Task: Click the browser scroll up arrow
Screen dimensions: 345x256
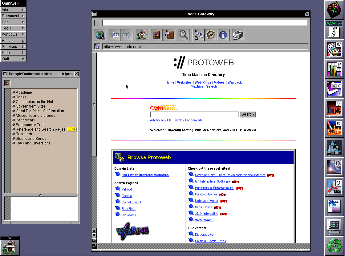Action: [94, 230]
